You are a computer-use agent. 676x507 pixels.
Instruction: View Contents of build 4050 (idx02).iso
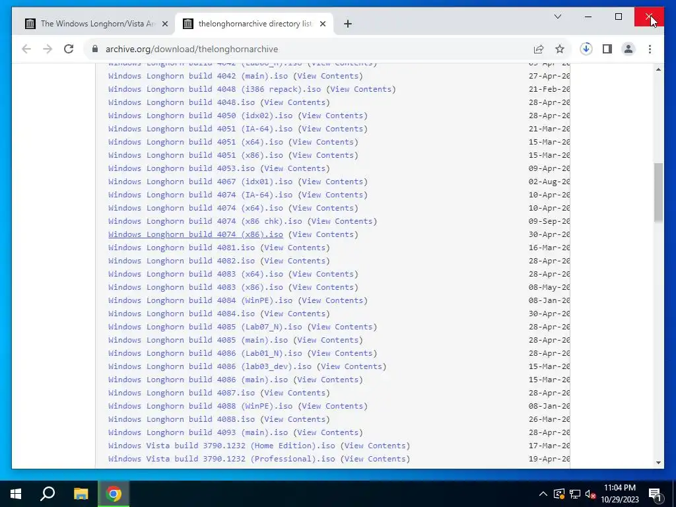(x=333, y=116)
